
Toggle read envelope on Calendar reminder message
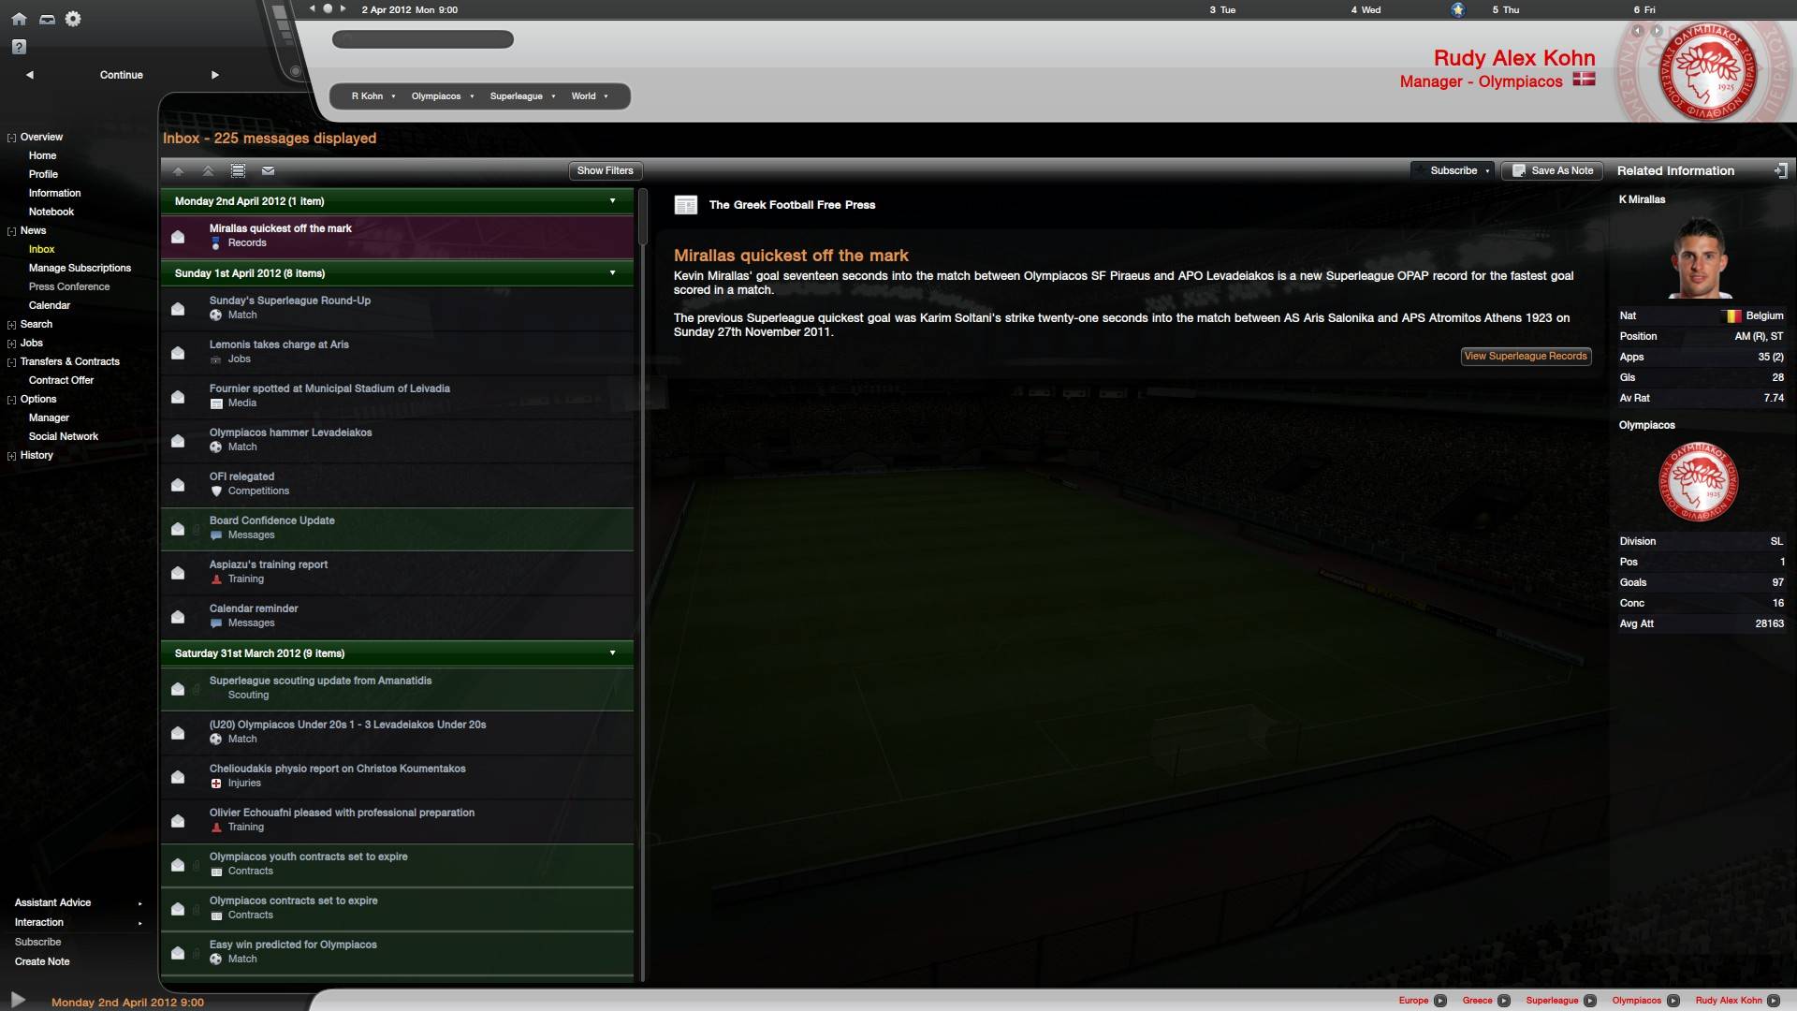click(178, 616)
